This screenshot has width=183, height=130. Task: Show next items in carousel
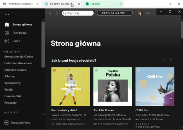click(171, 60)
